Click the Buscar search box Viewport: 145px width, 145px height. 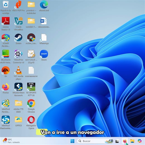[x=95, y=141]
